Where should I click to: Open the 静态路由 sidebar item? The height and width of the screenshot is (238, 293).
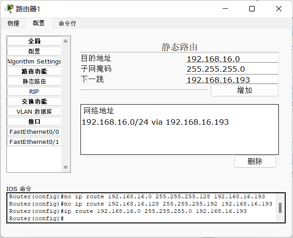34,81
